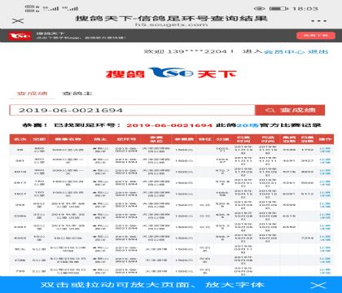Tap the magnifier icon in search button
The height and width of the screenshot is (293, 342).
coord(270,110)
